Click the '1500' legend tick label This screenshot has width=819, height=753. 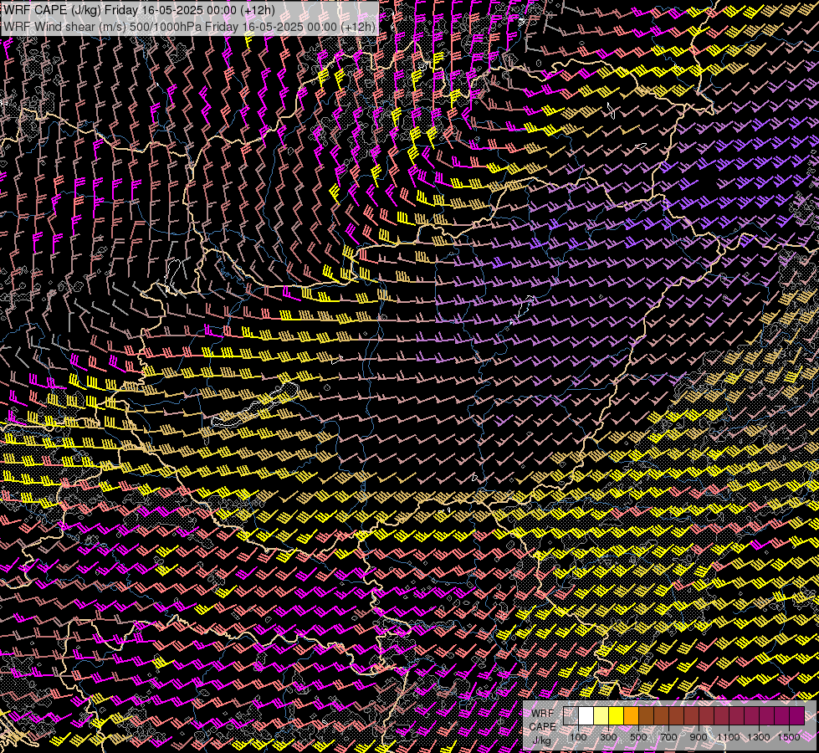(789, 737)
